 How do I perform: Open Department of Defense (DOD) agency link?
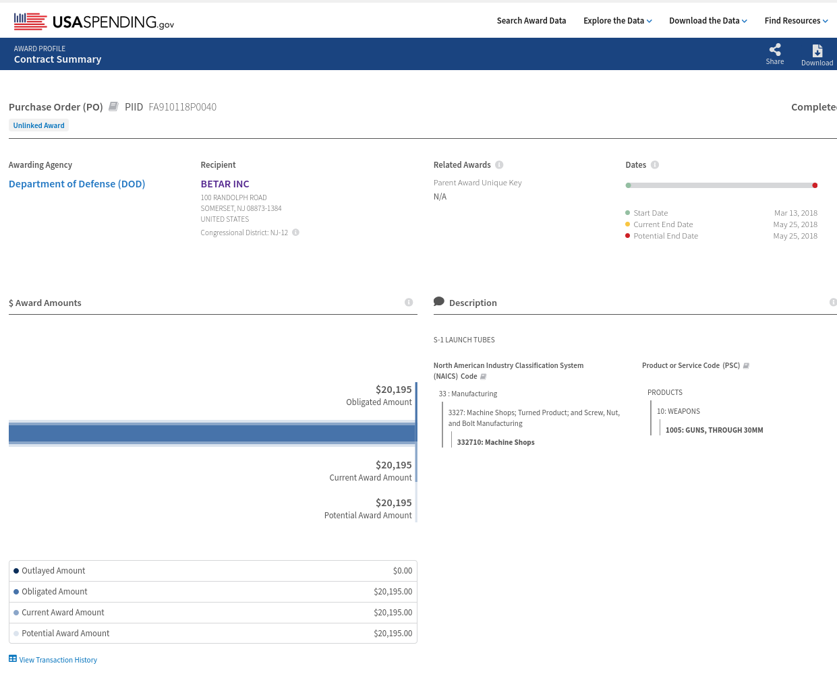point(77,184)
